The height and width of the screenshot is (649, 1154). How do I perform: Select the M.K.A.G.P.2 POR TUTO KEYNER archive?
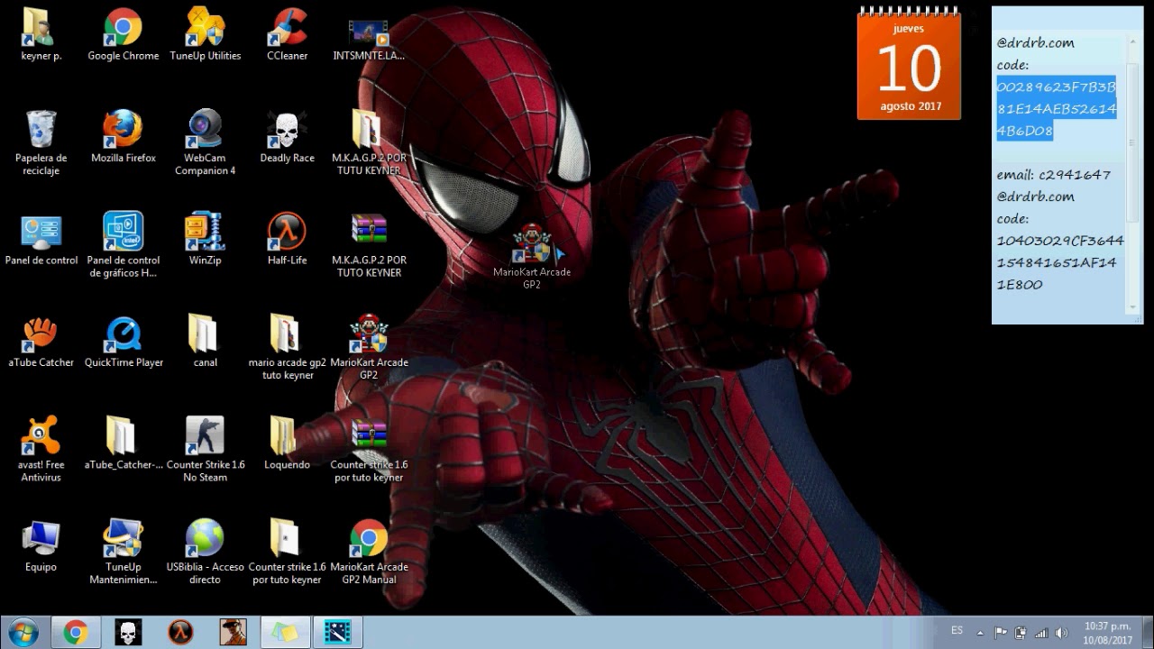(x=369, y=245)
